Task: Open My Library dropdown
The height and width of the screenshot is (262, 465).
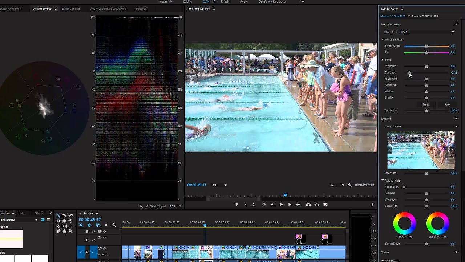Action: tap(19, 220)
